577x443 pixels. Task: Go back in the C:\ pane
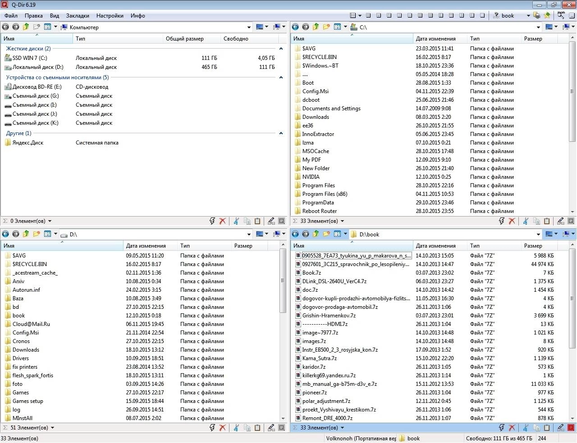296,27
